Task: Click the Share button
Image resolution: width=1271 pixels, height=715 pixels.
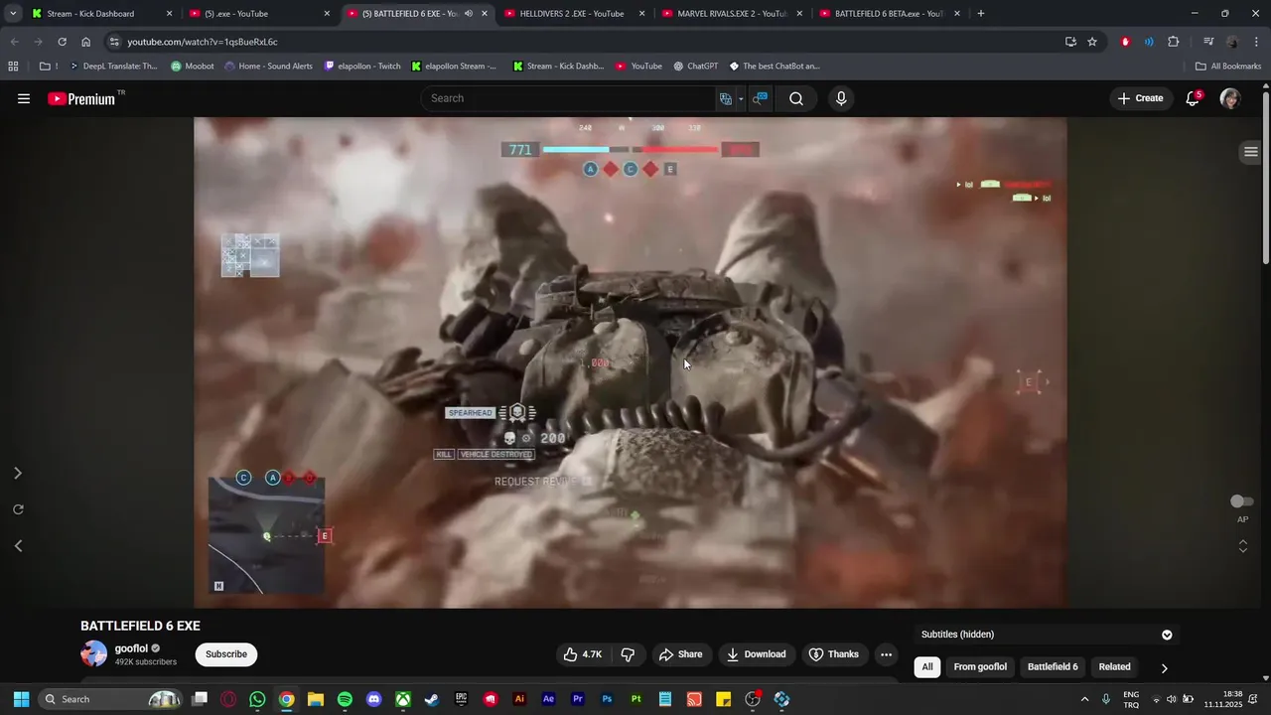Action: click(x=681, y=654)
